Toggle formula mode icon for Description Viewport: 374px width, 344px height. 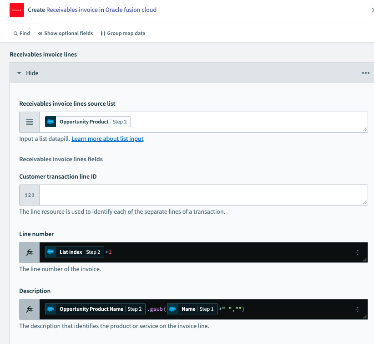point(30,309)
